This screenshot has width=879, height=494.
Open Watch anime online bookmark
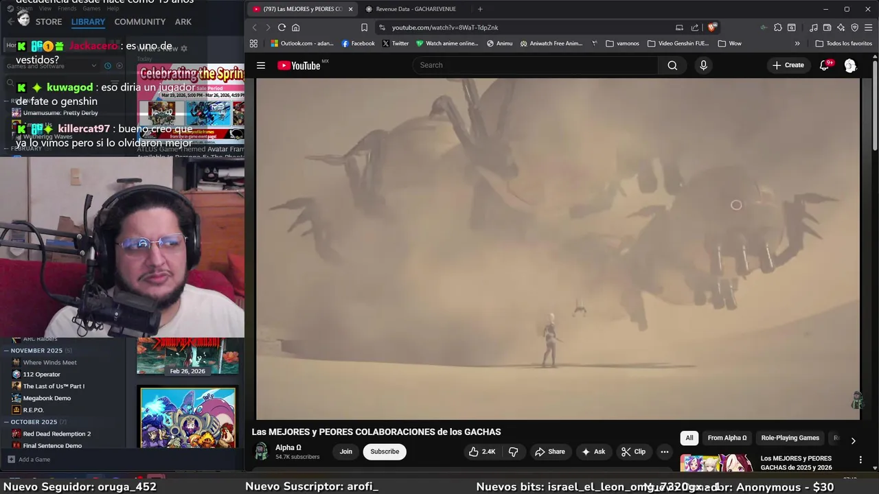447,43
